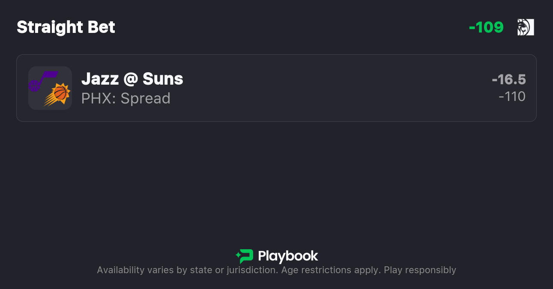Open the Jazz @ Suns matchup title

tap(132, 79)
